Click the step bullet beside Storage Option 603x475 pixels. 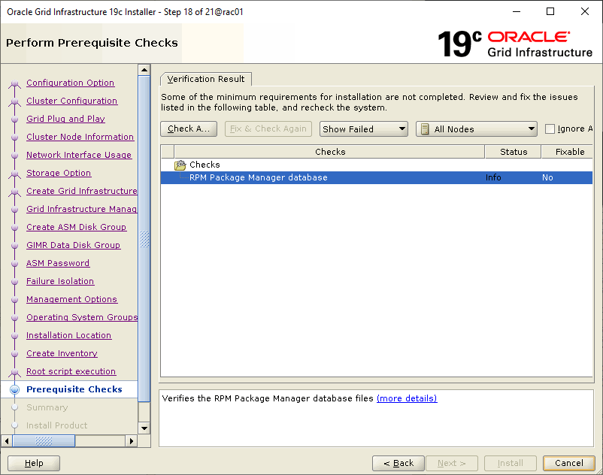(14, 174)
